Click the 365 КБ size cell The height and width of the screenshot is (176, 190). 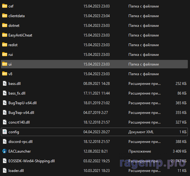tap(181, 103)
